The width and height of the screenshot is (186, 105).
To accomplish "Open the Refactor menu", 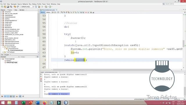I will 25,4.
